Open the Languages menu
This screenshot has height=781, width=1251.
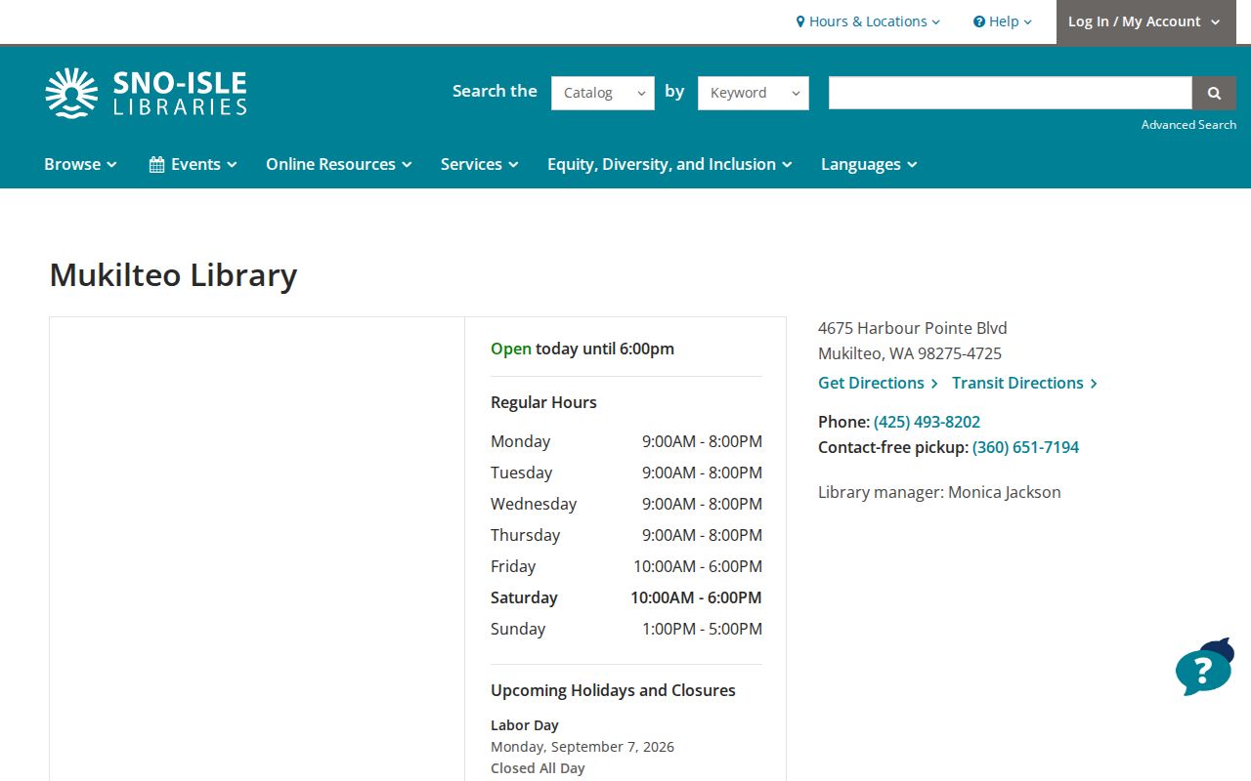869,164
